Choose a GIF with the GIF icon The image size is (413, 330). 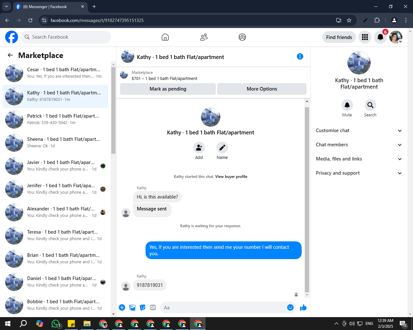click(153, 307)
